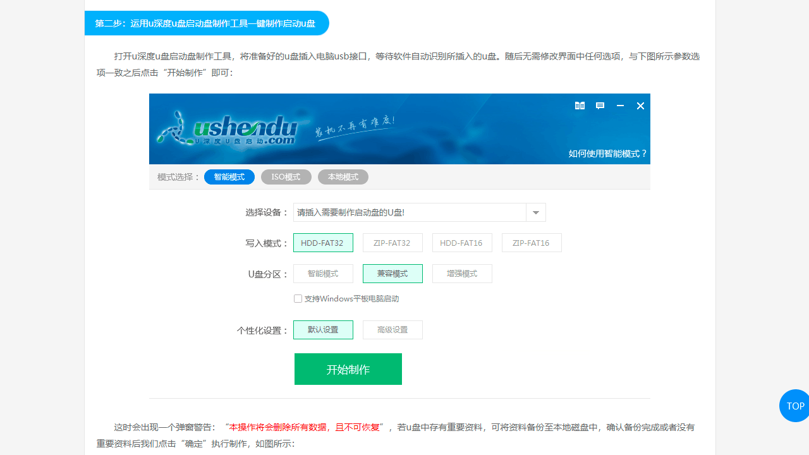This screenshot has width=809, height=455.
Task: Select 兼容模式 for U盘分区
Action: click(x=392, y=273)
